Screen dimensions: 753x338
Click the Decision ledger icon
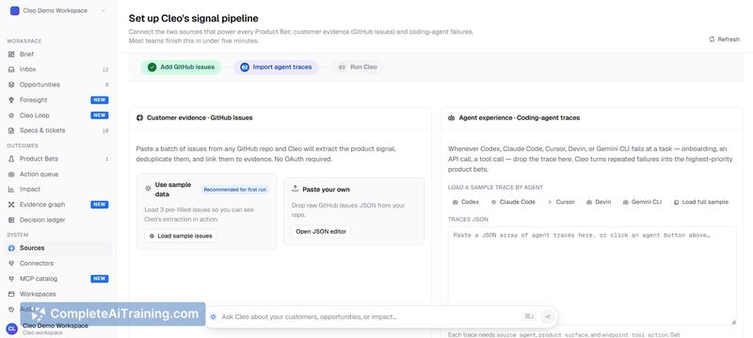tap(11, 220)
